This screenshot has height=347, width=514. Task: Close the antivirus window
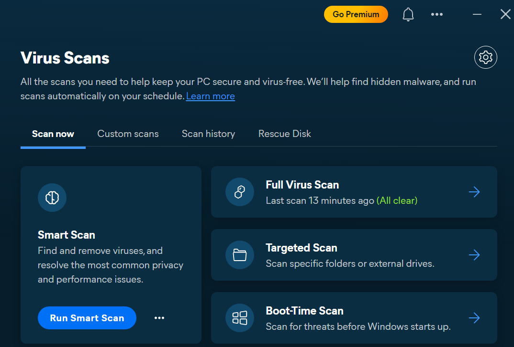(x=505, y=14)
